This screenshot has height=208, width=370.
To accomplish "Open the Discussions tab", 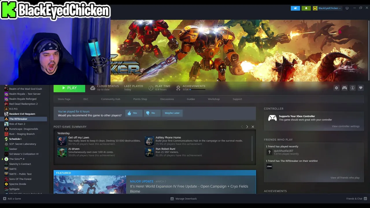I will (x=167, y=99).
